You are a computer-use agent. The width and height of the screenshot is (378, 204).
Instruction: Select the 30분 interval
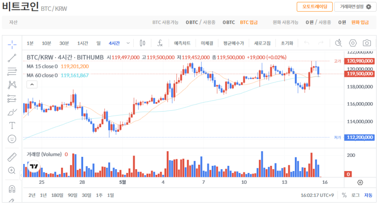[64, 43]
